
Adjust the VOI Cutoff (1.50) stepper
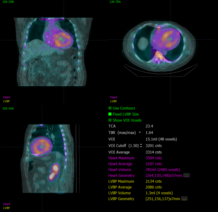pyautogui.click(x=141, y=145)
